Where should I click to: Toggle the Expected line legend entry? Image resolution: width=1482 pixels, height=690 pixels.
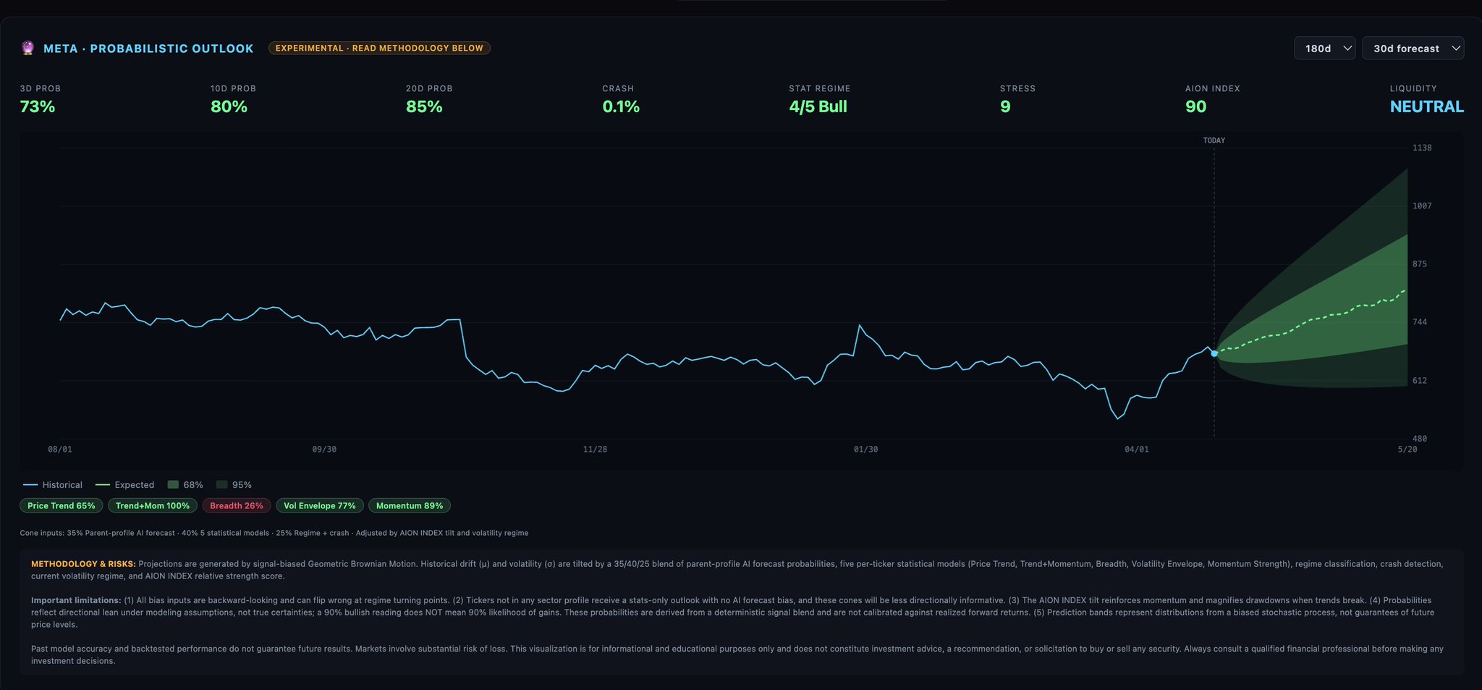[125, 485]
